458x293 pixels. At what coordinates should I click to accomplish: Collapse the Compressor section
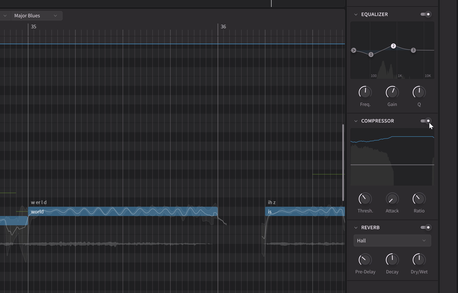pos(356,121)
